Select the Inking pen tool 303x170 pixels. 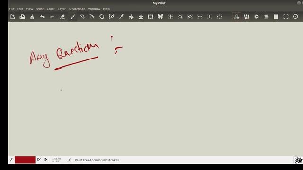pos(112,17)
